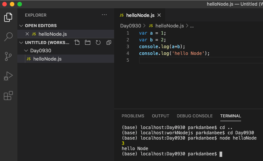Collapse the Day0930 folder
Image resolution: width=263 pixels, height=161 pixels.
pos(26,50)
